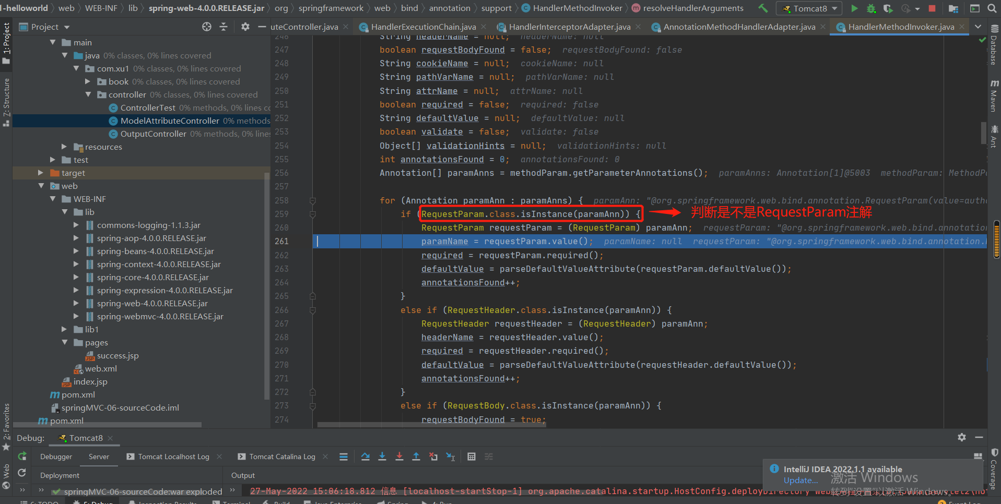Rerun Tomcat8 in the Debug panel
Viewport: 1001px width, 504px height.
click(22, 457)
